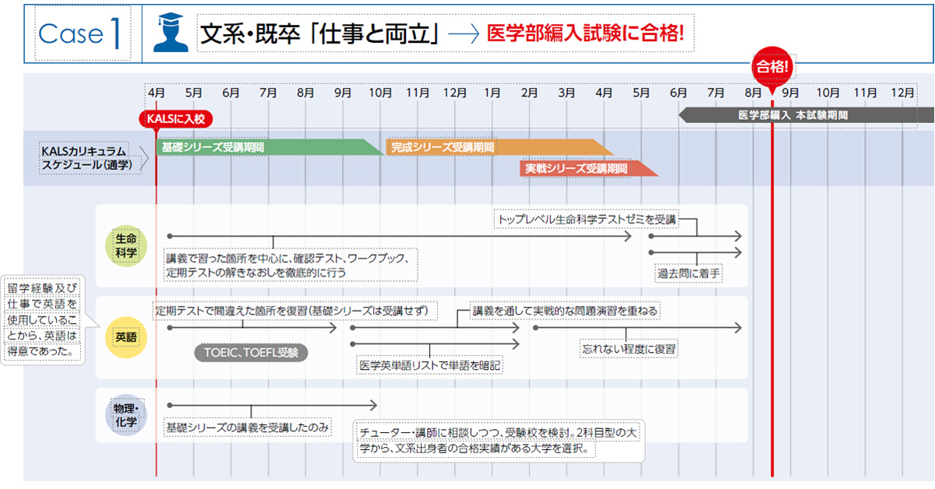The width and height of the screenshot is (935, 489).
Task: Click the 講義を通して実戦的な問題演習を重ねる note
Action: (x=566, y=311)
